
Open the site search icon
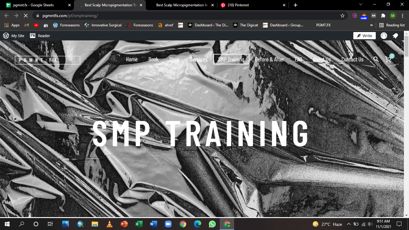click(376, 59)
